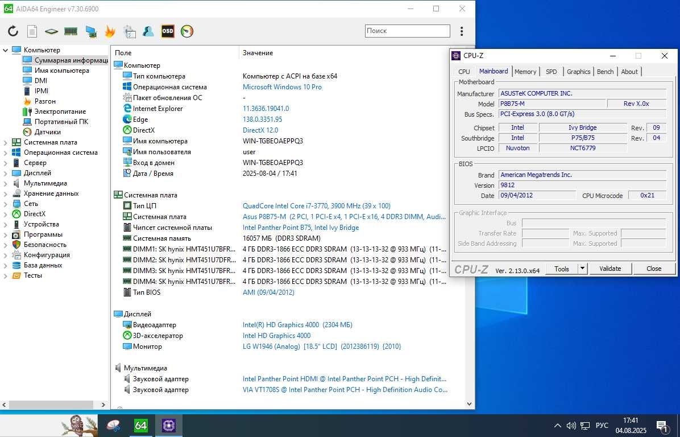The width and height of the screenshot is (680, 437).
Task: Expand the Сервер tree node
Action: point(6,163)
